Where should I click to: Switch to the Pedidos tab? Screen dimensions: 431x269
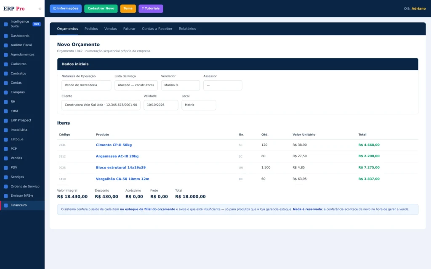coord(91,29)
